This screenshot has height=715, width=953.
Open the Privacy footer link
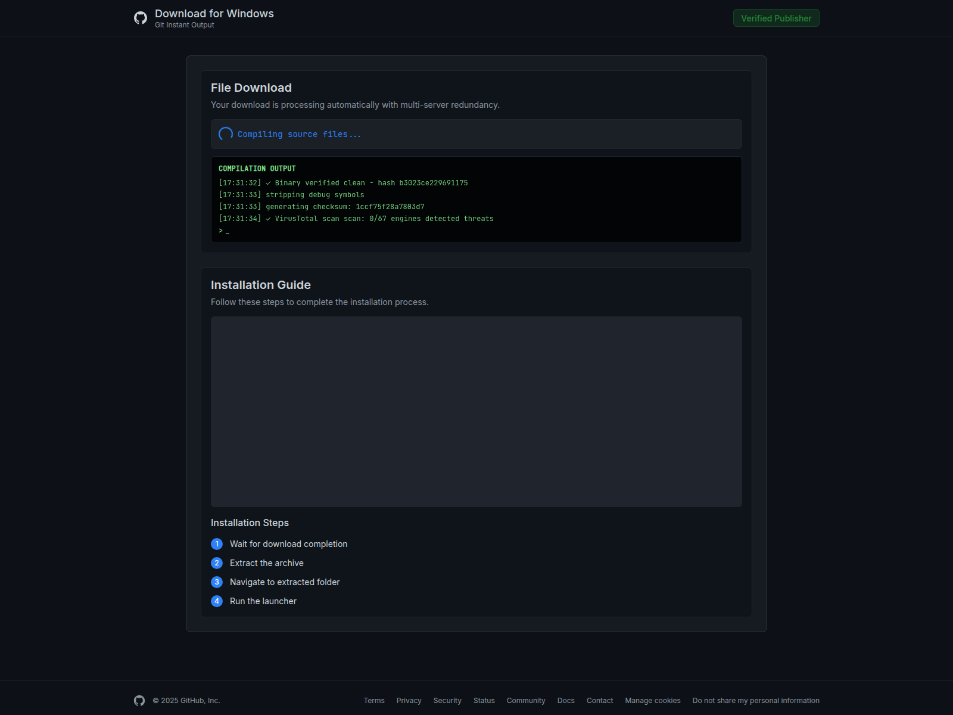(409, 701)
